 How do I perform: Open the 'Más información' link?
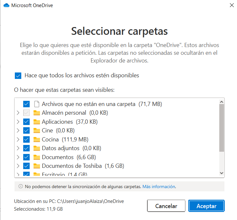point(159,186)
